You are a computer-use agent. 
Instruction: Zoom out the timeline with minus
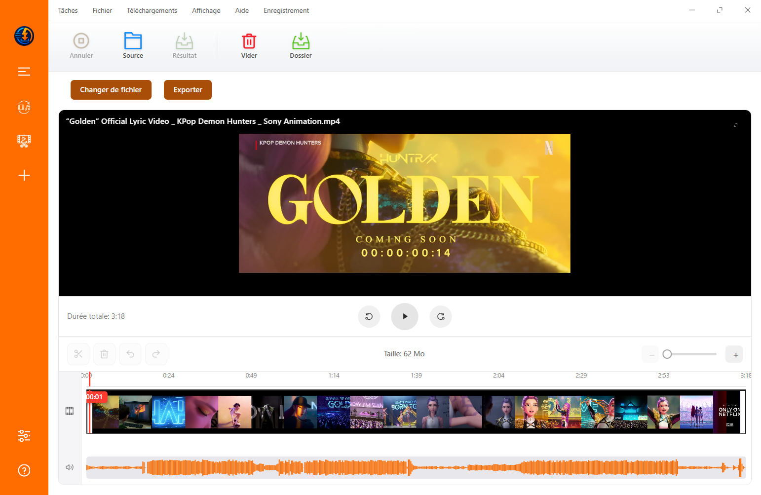651,354
